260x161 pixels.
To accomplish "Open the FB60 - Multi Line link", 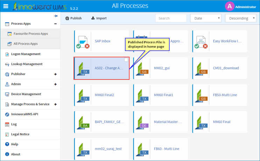I will point(167,149).
